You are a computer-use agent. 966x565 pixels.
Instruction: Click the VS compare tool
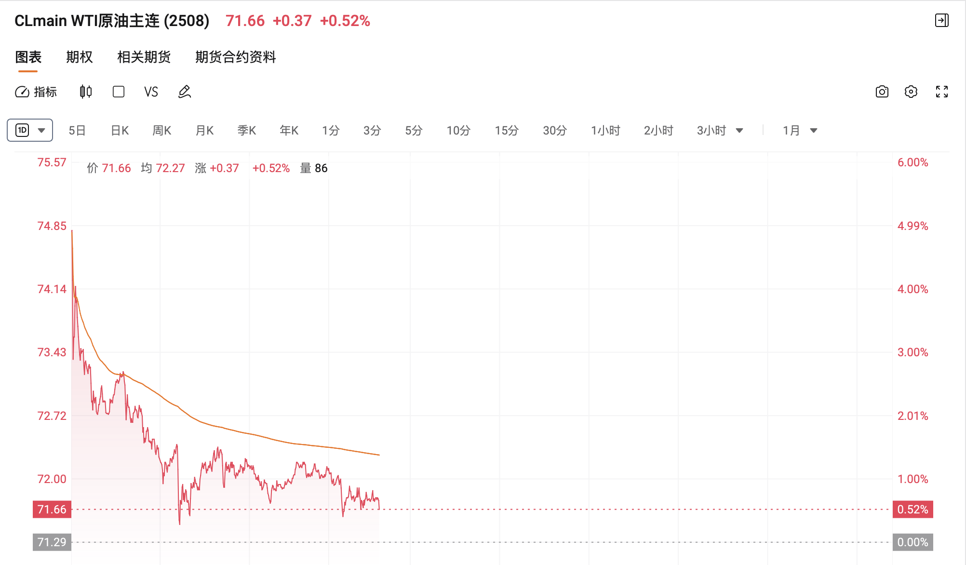pos(151,92)
